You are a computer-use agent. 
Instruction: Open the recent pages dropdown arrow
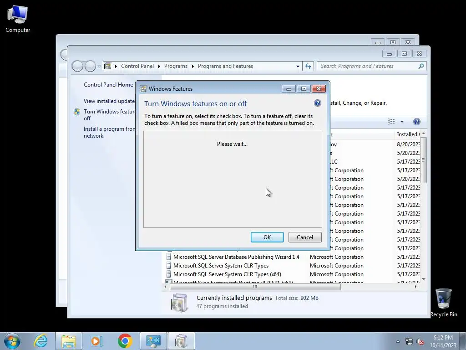pos(99,67)
